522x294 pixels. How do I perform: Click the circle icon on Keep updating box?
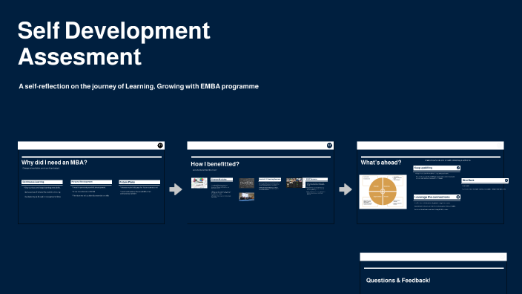[x=457, y=168]
